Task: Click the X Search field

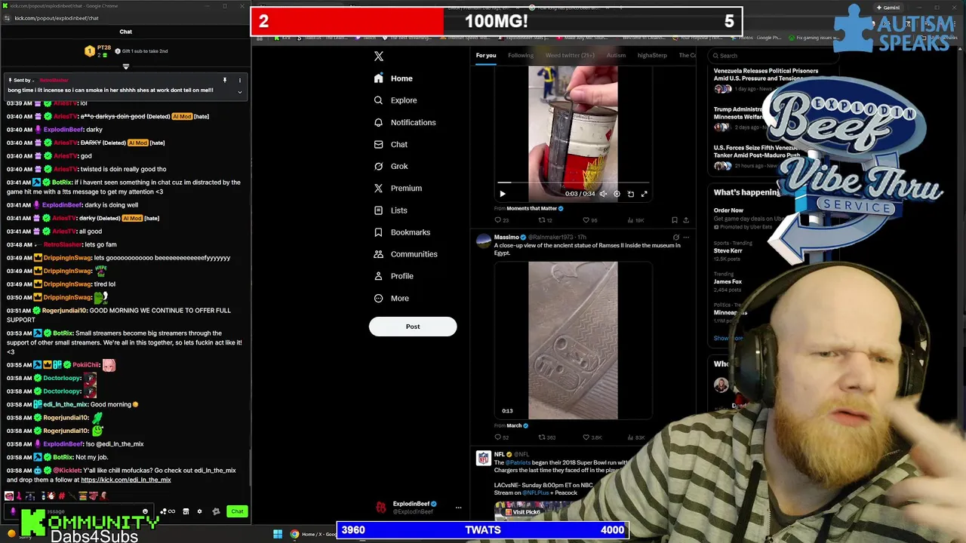Action: [774, 56]
